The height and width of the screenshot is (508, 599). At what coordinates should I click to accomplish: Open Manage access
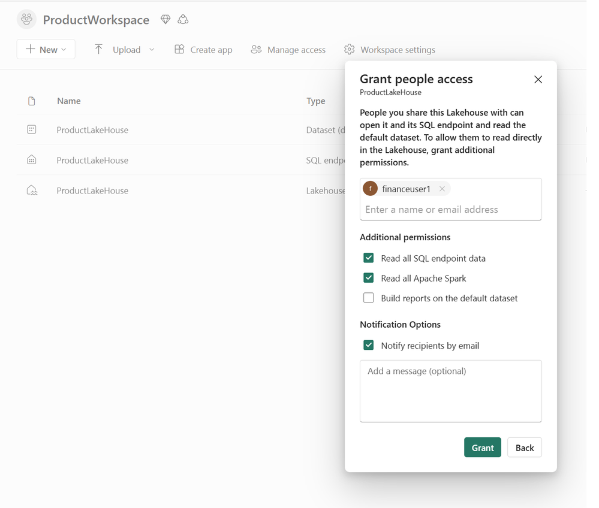[288, 50]
